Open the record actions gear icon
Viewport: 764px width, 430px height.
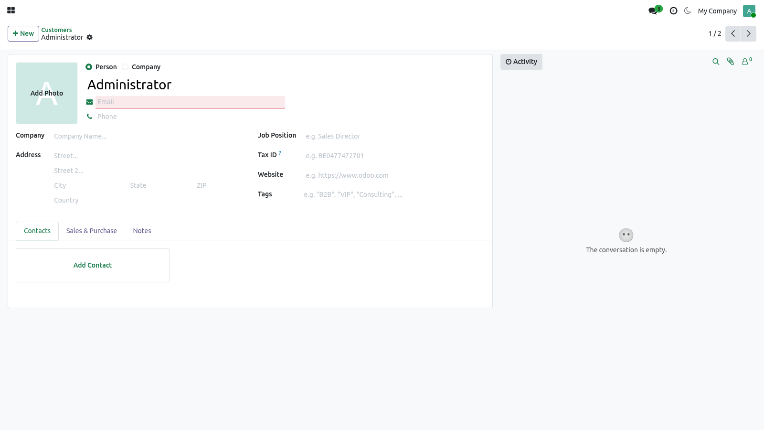[x=90, y=37]
